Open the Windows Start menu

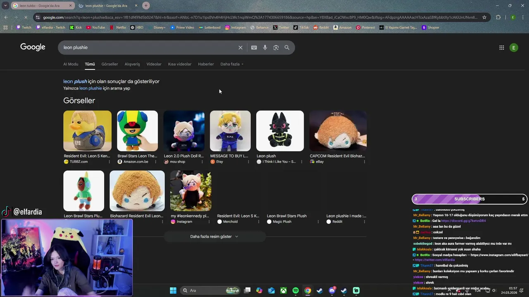click(173, 290)
